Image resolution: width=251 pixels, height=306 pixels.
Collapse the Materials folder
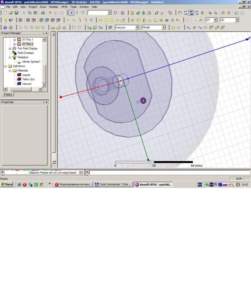(x=10, y=71)
